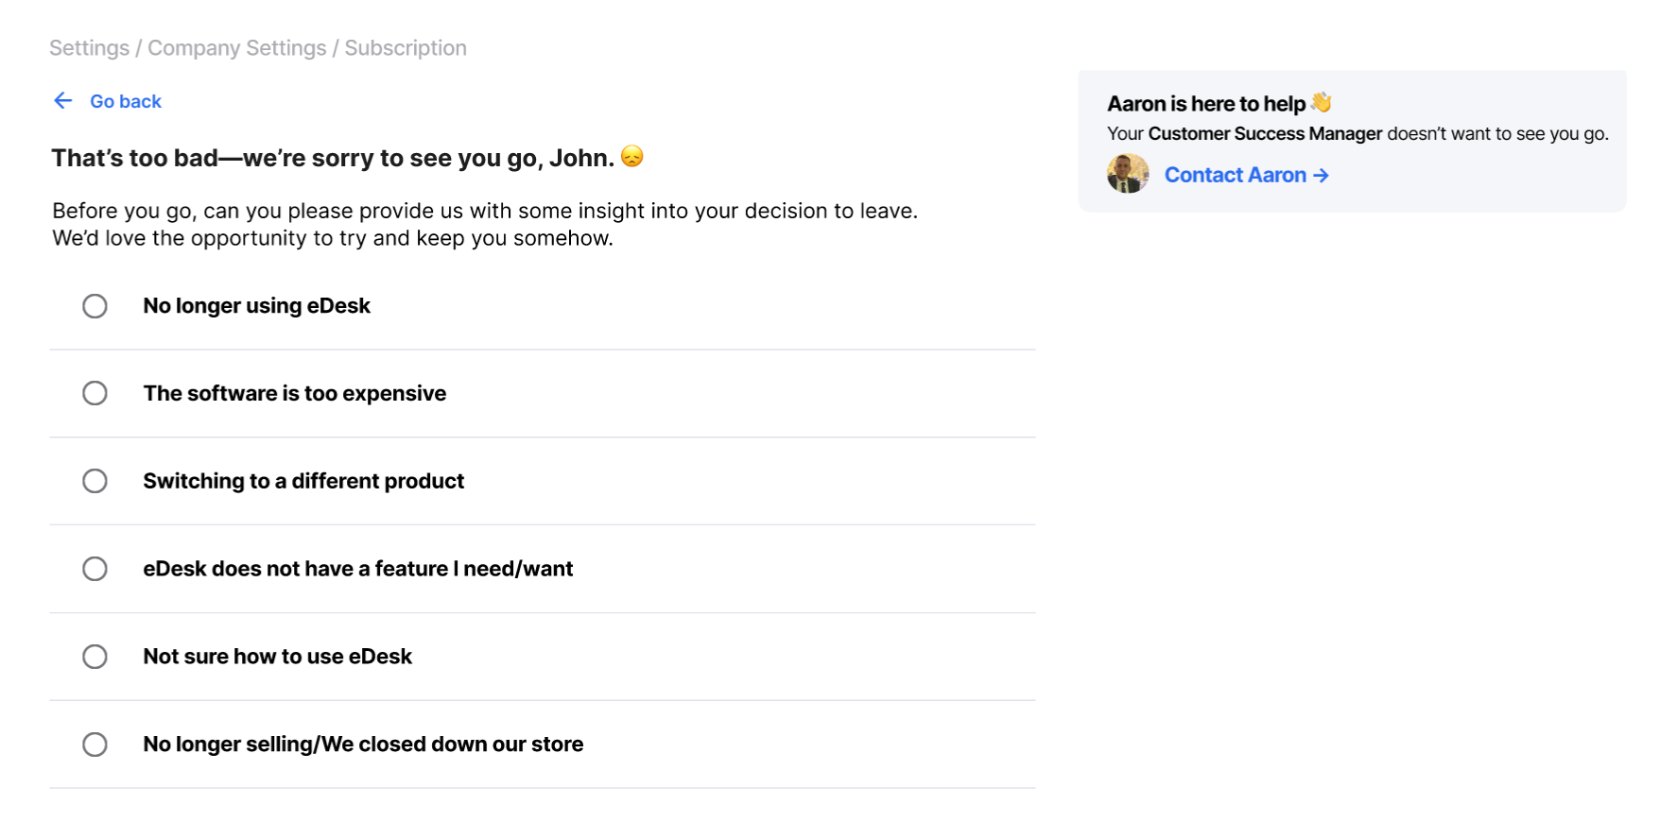Select Not sure how to use eDesk radio button
1660x839 pixels.
(x=95, y=657)
